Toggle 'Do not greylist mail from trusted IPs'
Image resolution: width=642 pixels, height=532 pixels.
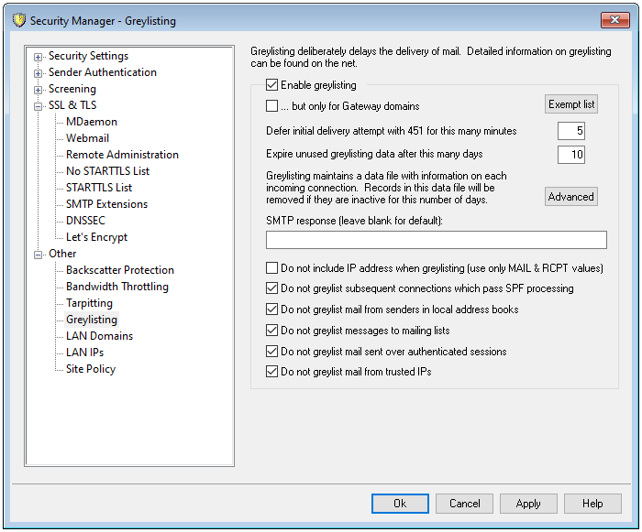click(x=272, y=372)
